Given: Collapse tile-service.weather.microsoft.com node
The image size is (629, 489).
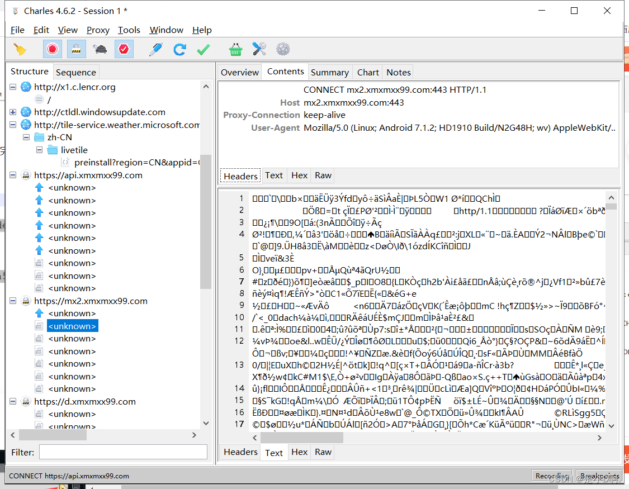Looking at the screenshot, I should pyautogui.click(x=13, y=125).
